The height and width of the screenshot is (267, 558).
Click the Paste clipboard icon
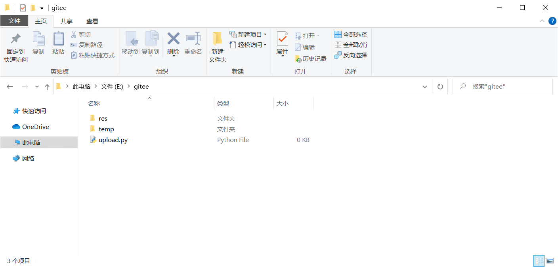coord(58,39)
